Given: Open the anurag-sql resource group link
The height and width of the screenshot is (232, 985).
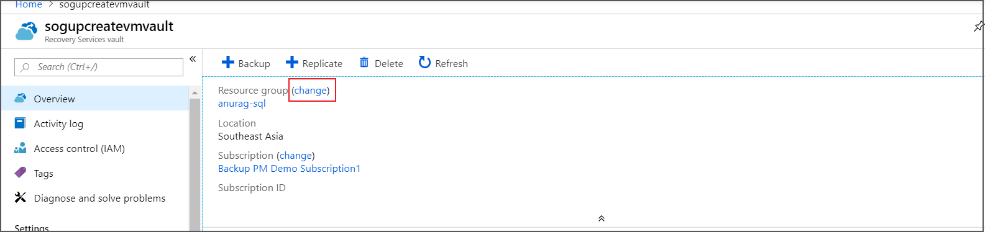Looking at the screenshot, I should (x=242, y=104).
